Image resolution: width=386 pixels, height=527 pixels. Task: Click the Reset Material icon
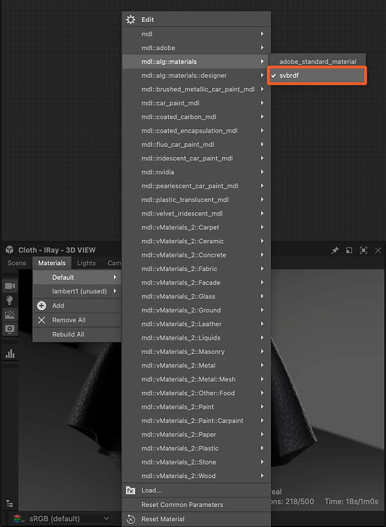[131, 519]
